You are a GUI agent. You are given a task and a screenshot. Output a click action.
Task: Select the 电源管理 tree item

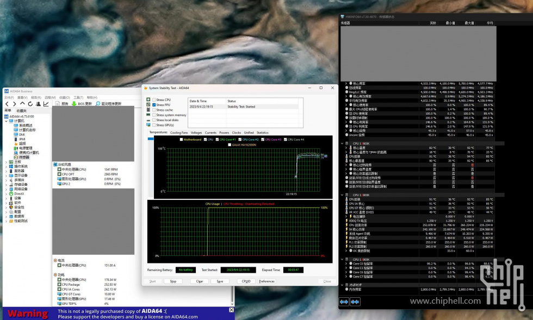(26, 148)
